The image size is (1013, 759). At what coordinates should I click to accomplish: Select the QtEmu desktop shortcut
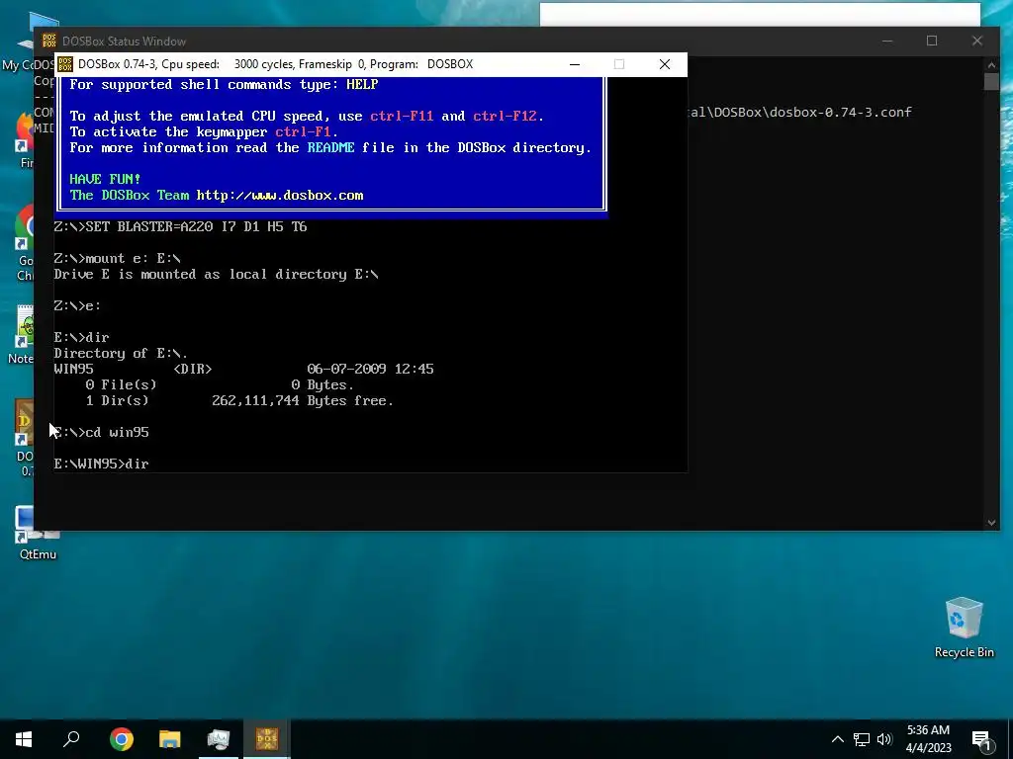click(37, 533)
